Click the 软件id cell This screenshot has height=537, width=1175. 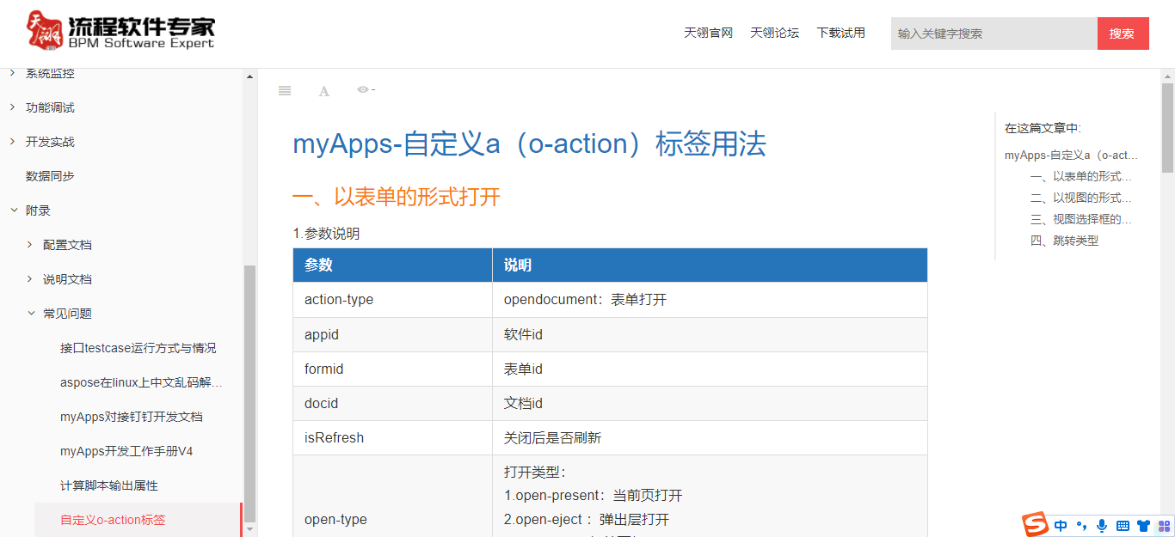[710, 334]
